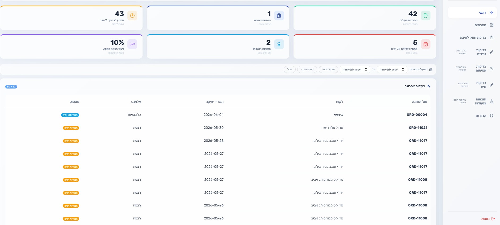
Task: Click the document icon beside הסכמים
Action: coord(492,25)
